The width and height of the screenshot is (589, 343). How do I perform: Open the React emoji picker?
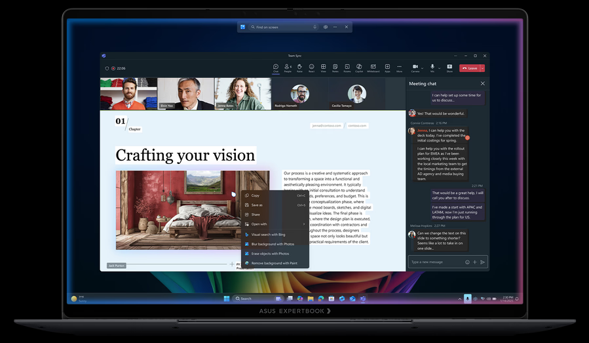tap(311, 67)
